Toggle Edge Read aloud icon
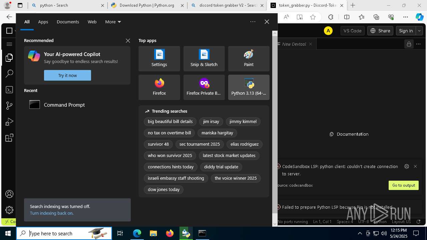Viewport: 427px width, 240px height. tap(286, 17)
